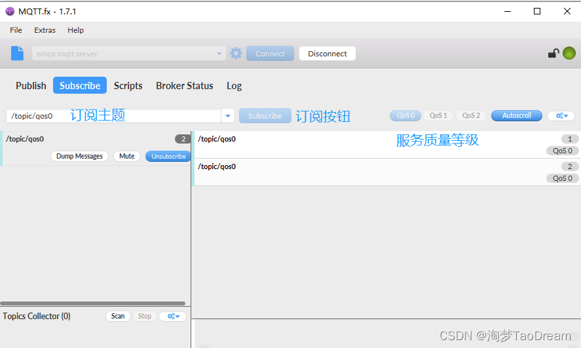Unsubscribe from /topic/qos0
This screenshot has width=581, height=348.
point(168,156)
